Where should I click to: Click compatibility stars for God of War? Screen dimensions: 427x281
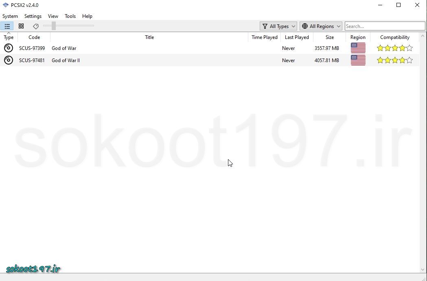coord(394,48)
